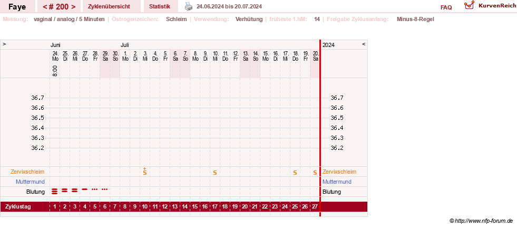
Task: Click the bleeding mark on June 26
Action: 75,190
